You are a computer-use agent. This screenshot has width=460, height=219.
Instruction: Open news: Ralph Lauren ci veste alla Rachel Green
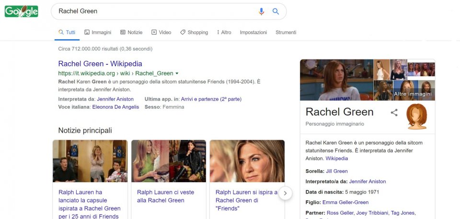pos(165,196)
